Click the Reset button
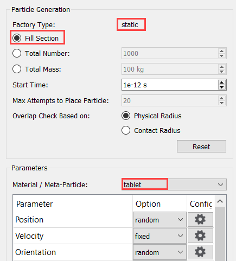236x261 pixels. click(201, 147)
